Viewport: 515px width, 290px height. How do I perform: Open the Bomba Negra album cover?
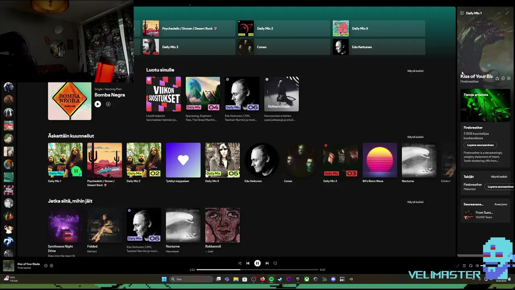pyautogui.click(x=70, y=101)
